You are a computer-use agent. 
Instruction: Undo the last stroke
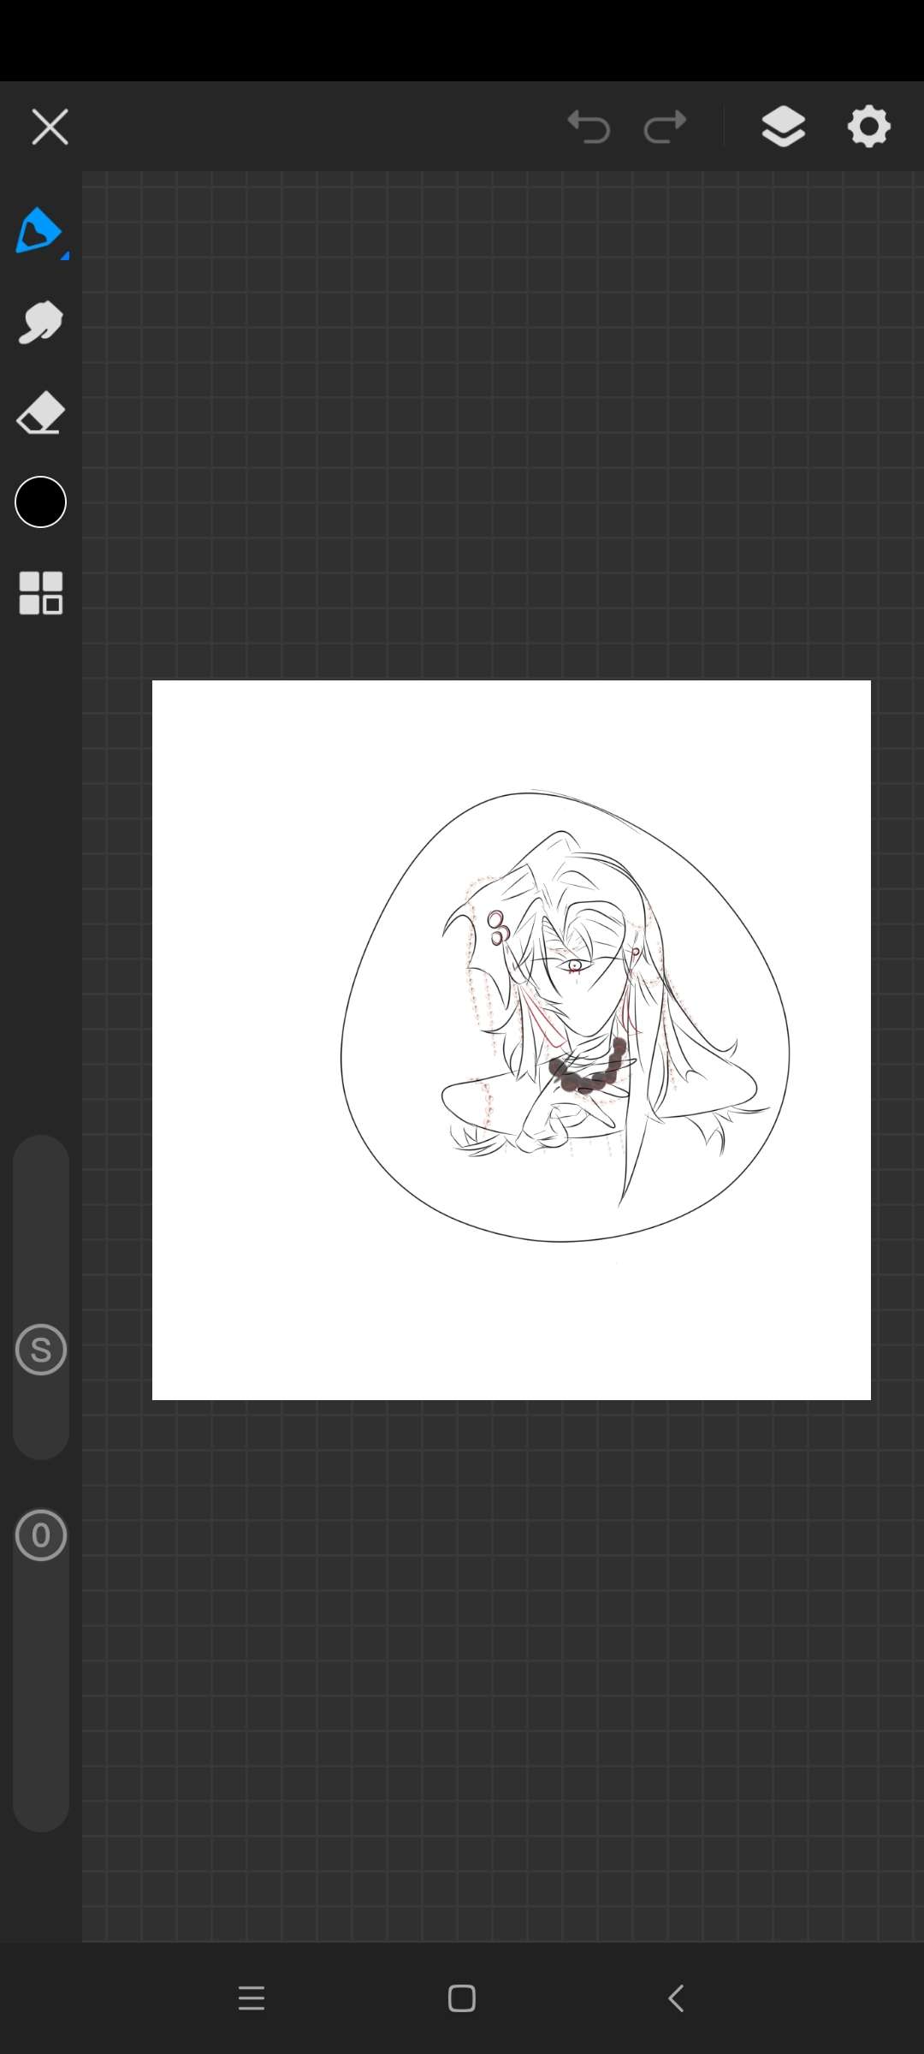coord(589,127)
